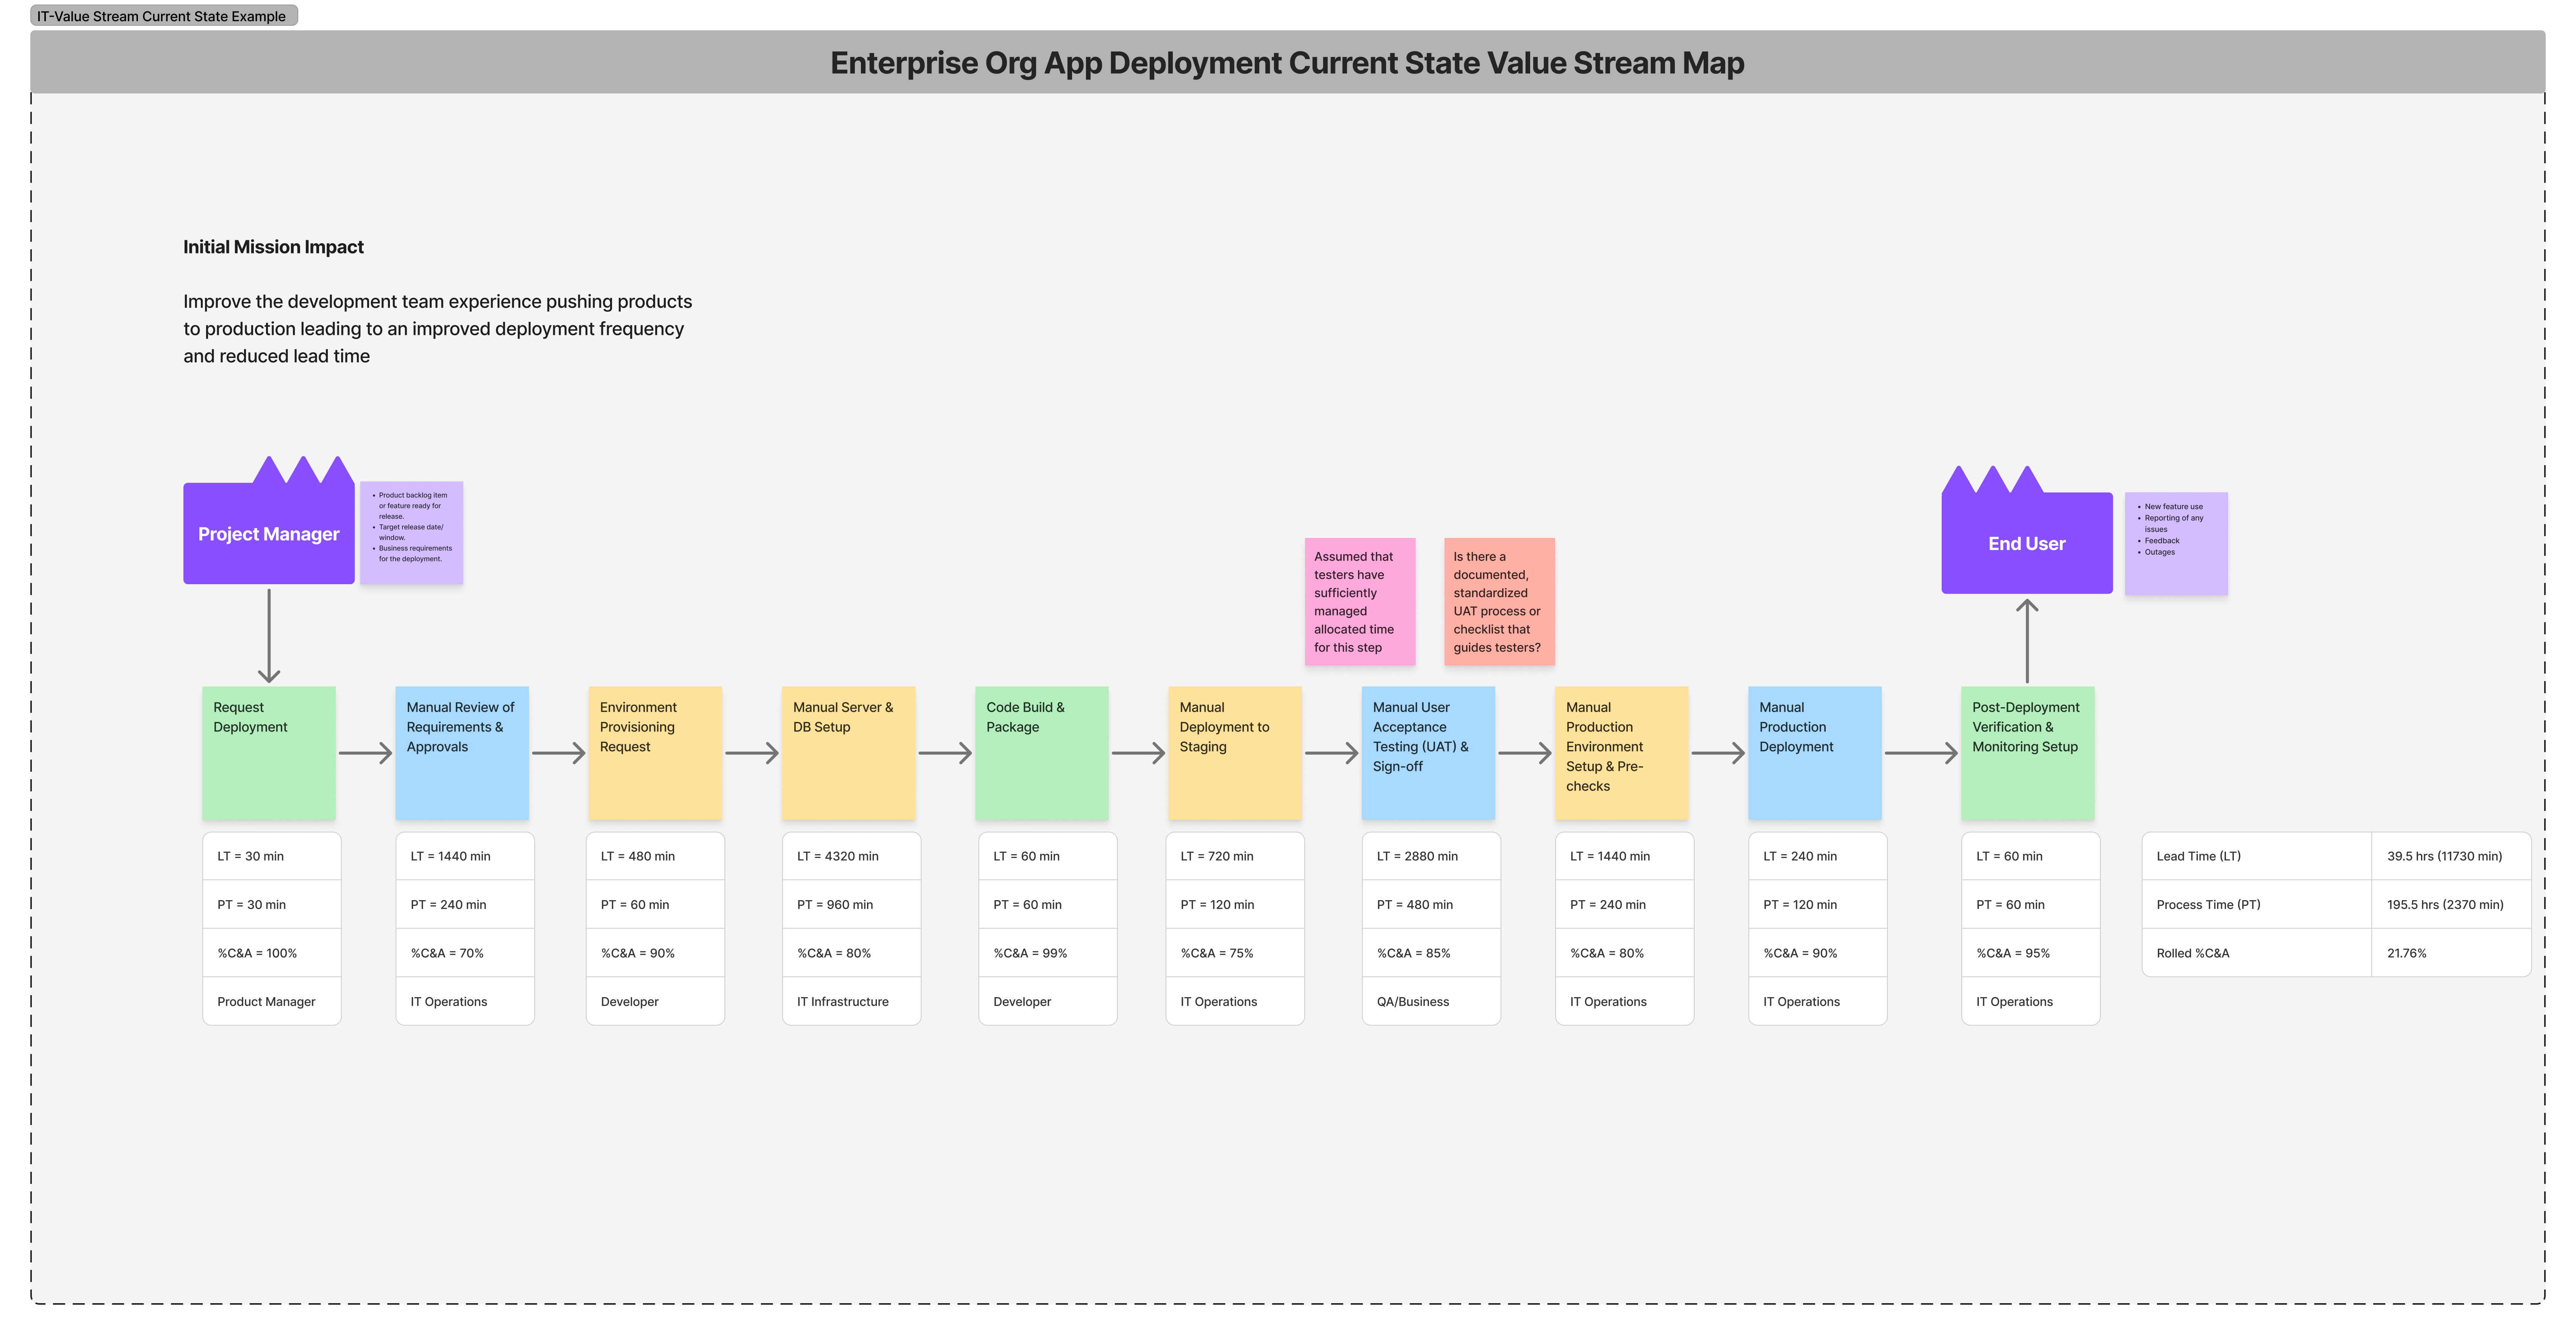
Task: Click the 'LT = 480 min' cell
Action: (655, 856)
